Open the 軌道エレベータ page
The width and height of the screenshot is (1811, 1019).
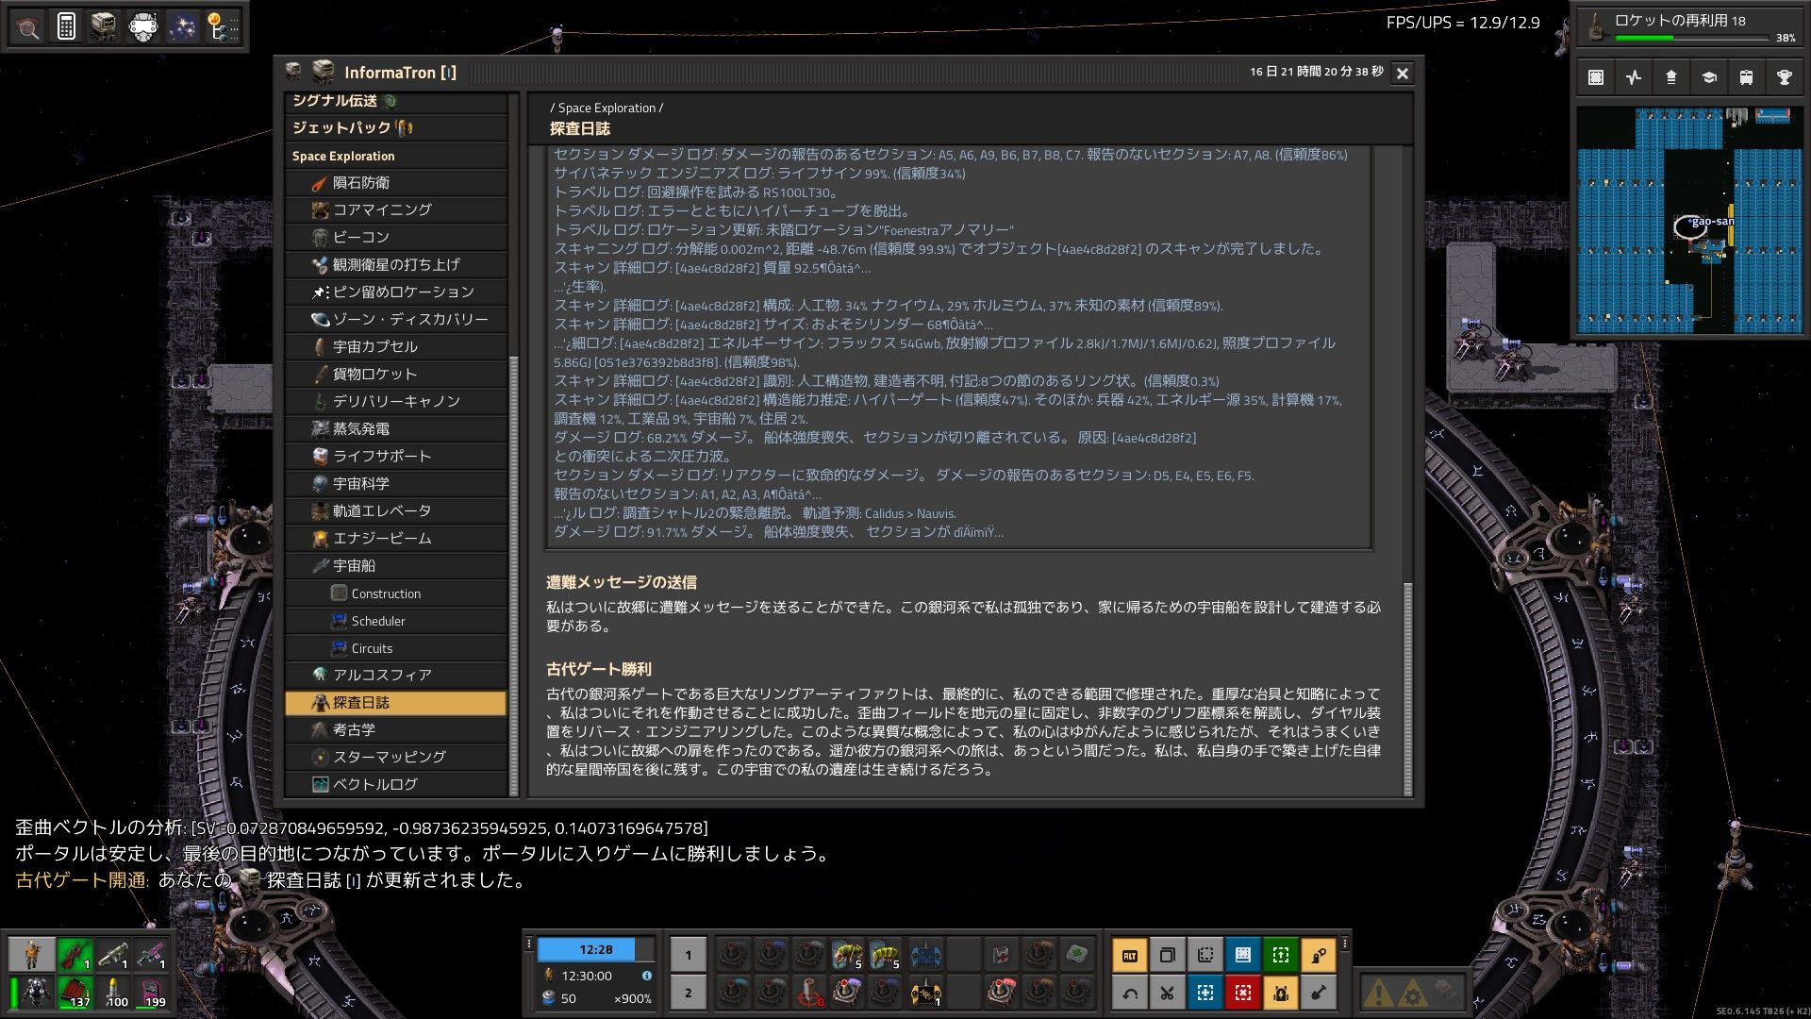(x=396, y=511)
